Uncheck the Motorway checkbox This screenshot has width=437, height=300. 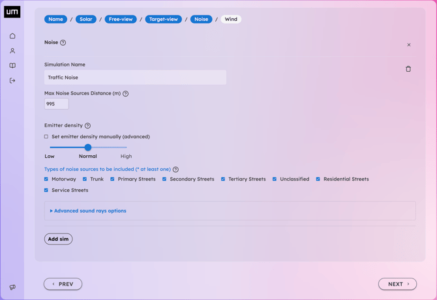46,179
